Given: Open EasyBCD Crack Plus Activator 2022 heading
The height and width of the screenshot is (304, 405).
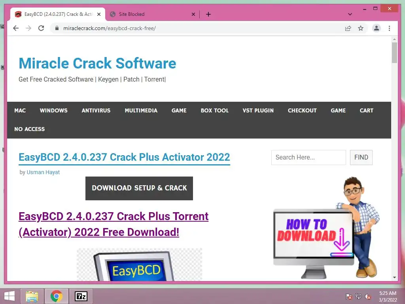Looking at the screenshot, I should (x=124, y=157).
